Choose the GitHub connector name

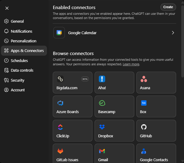pos(146,136)
